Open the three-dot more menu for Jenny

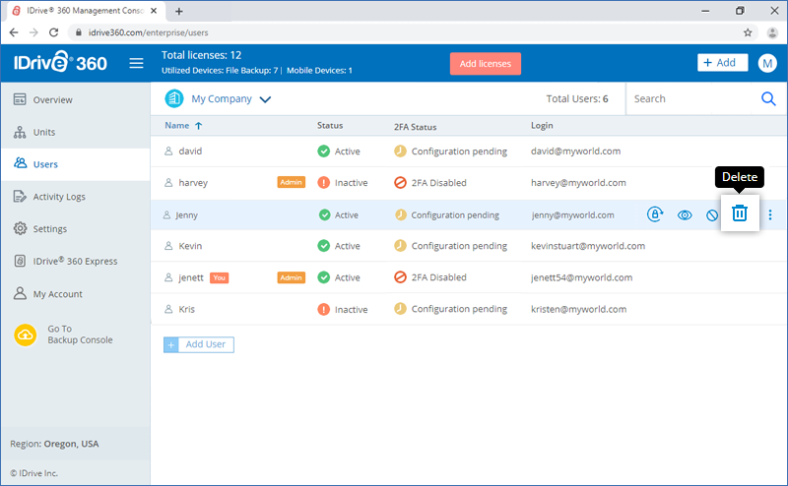[770, 214]
